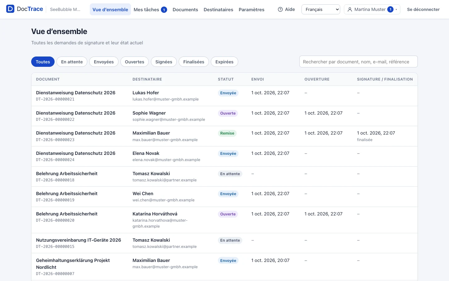449x281 pixels.
Task: Filter by Expirées status
Action: point(224,62)
